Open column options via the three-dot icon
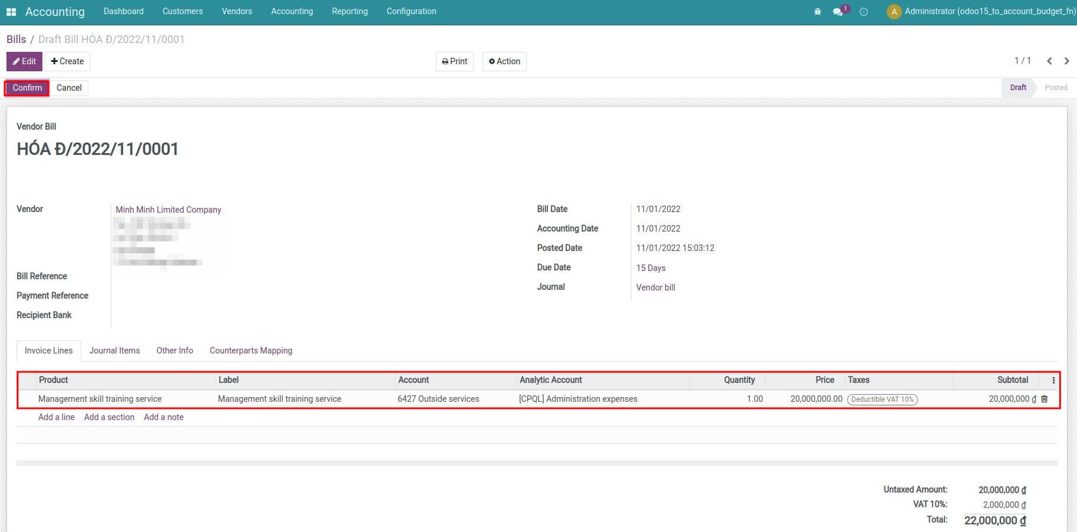 (1053, 380)
